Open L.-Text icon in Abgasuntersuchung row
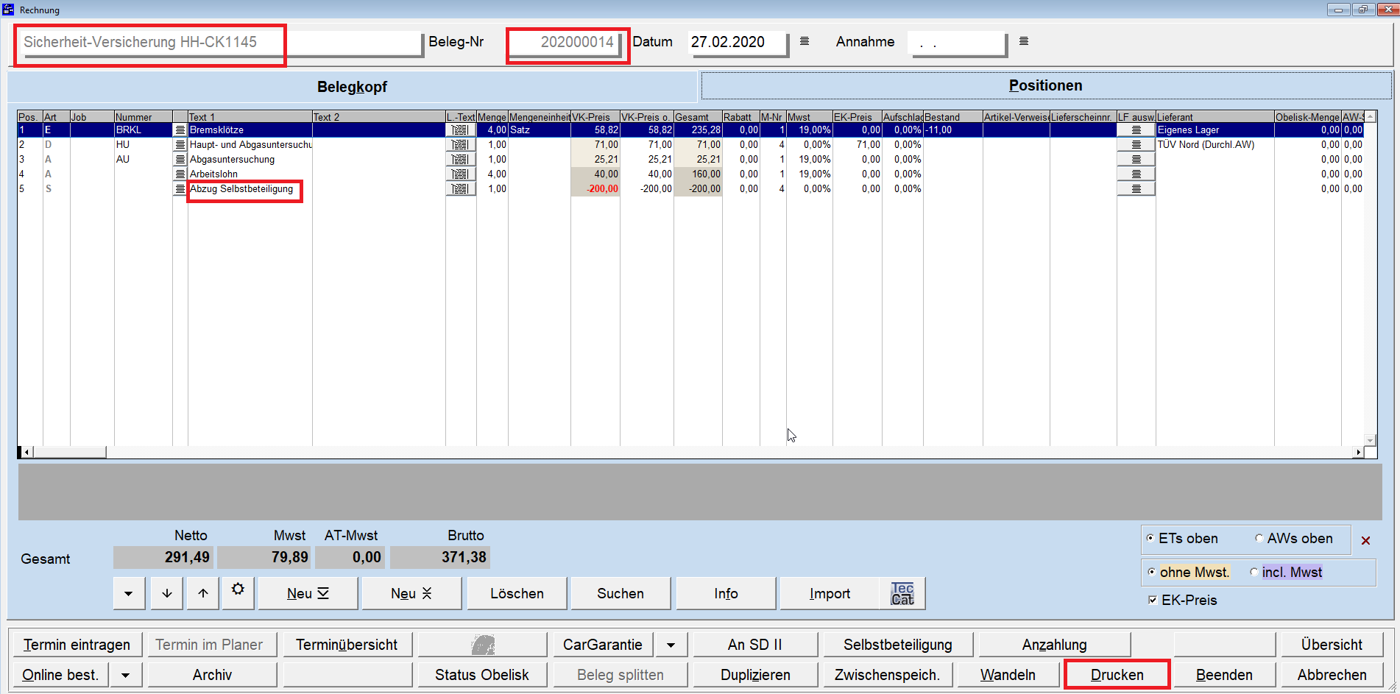Image resolution: width=1400 pixels, height=694 pixels. coord(461,160)
